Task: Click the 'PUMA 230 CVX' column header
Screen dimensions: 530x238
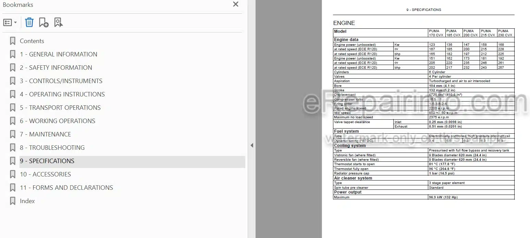Action: [505, 33]
